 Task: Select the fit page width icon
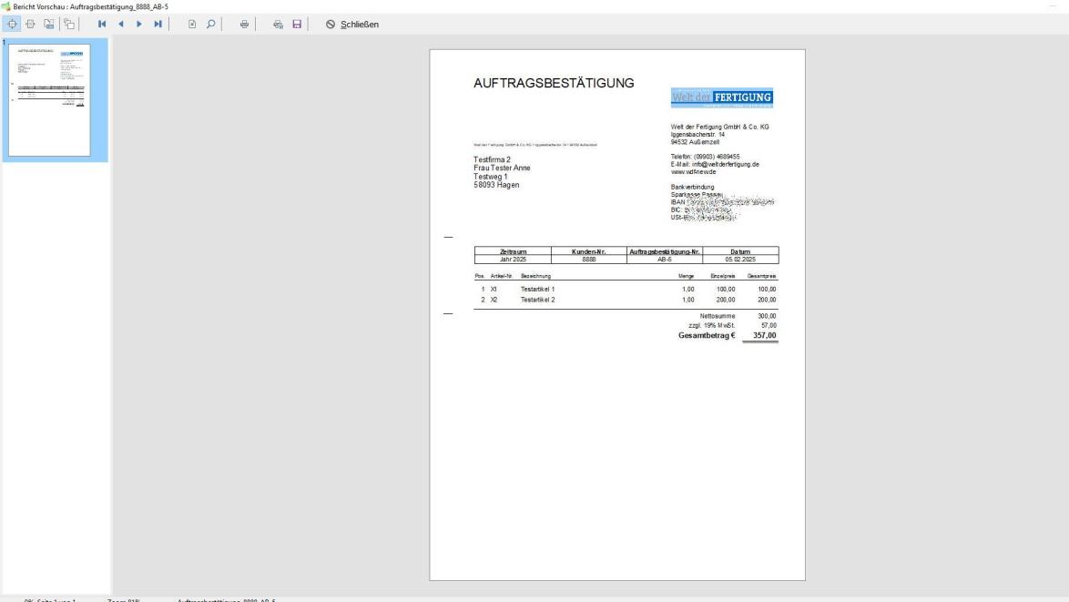pos(30,24)
